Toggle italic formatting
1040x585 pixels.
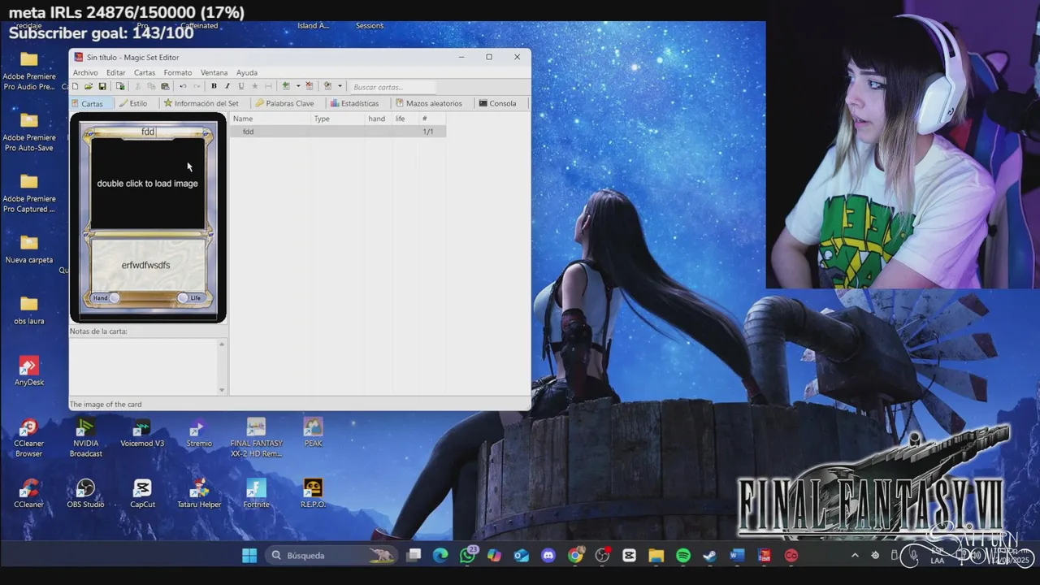(x=227, y=86)
